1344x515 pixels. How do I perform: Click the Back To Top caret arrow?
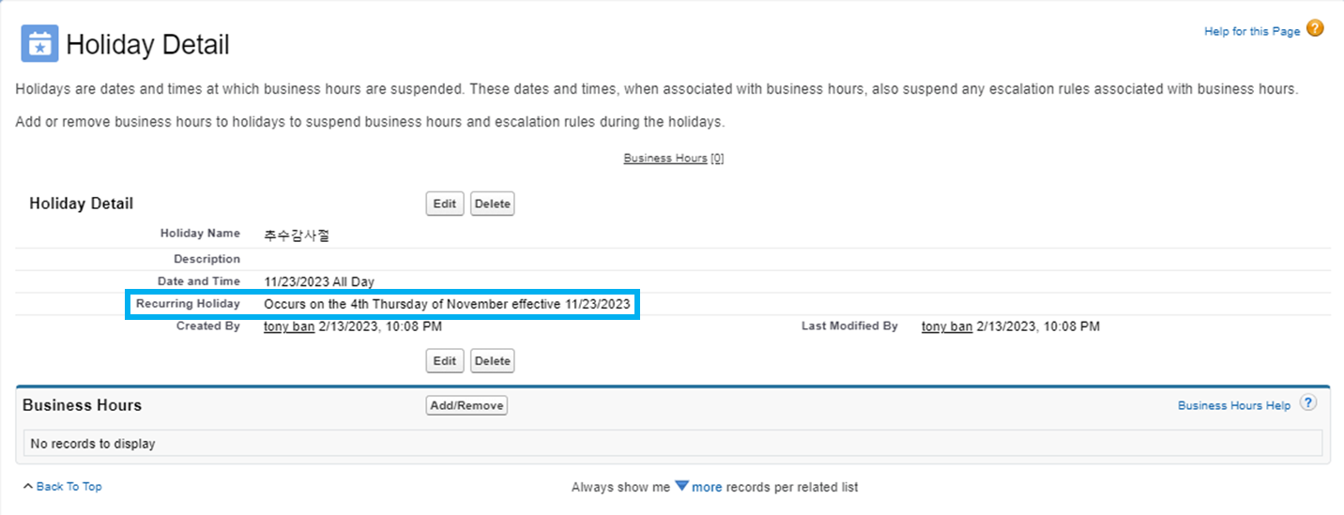click(x=28, y=486)
